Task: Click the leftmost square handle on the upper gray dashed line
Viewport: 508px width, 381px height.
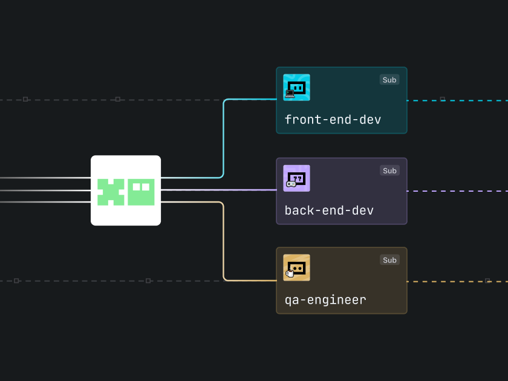Action: pyautogui.click(x=25, y=99)
